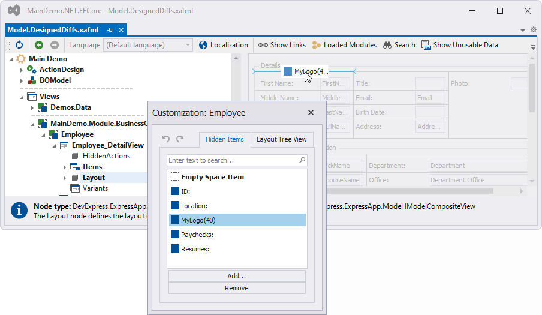
Task: Click the Reload refresh icon in toolbar
Action: pyautogui.click(x=19, y=45)
